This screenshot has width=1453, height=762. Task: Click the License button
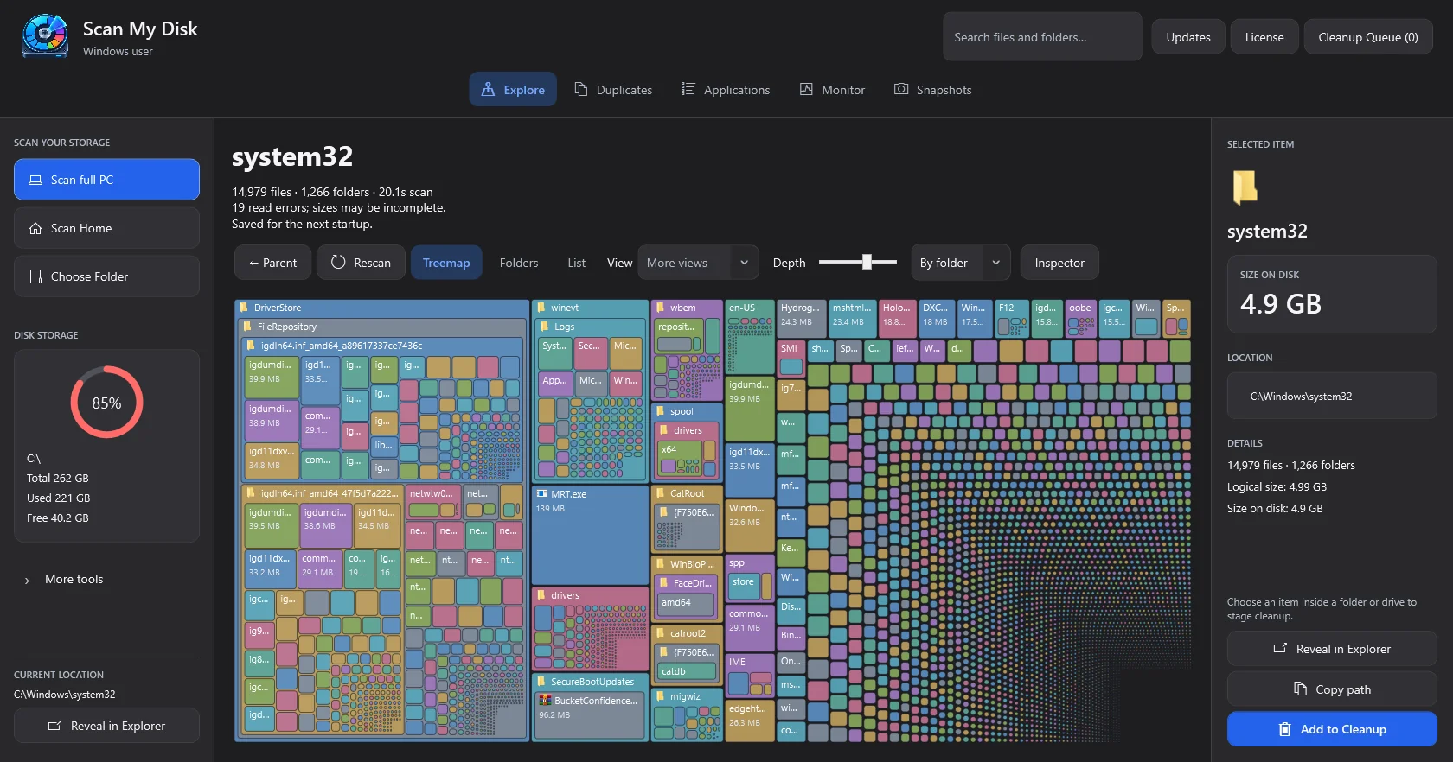[x=1264, y=37]
